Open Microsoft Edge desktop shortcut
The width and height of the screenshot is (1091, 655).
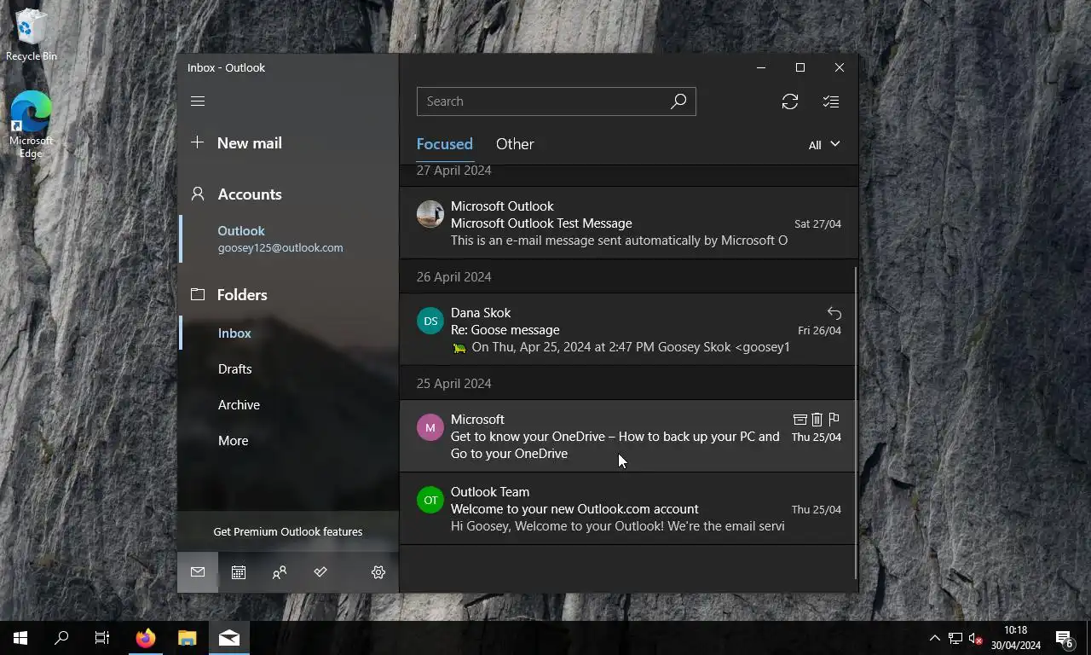click(31, 124)
